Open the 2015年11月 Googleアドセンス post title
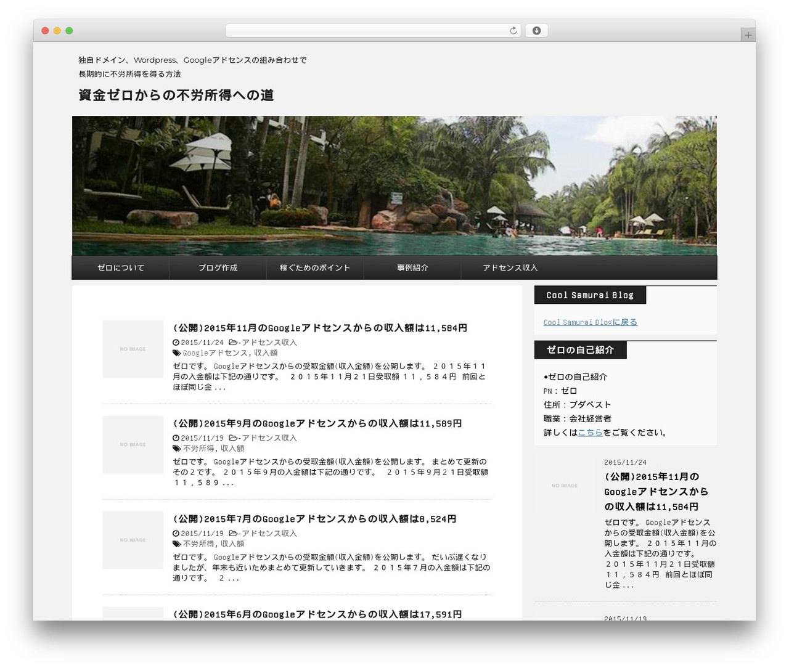Image resolution: width=789 pixels, height=668 pixels. (320, 328)
